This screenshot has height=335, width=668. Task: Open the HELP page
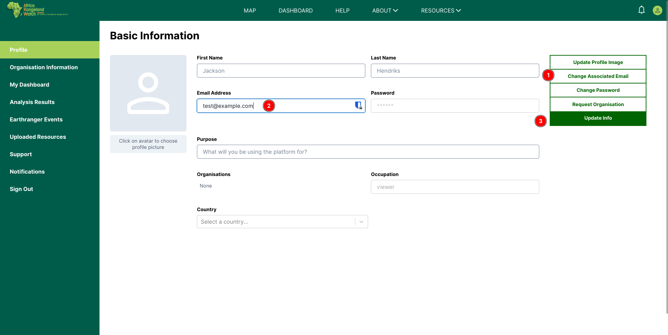coord(342,10)
